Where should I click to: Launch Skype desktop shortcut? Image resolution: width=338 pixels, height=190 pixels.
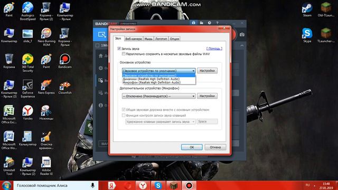(x=307, y=35)
